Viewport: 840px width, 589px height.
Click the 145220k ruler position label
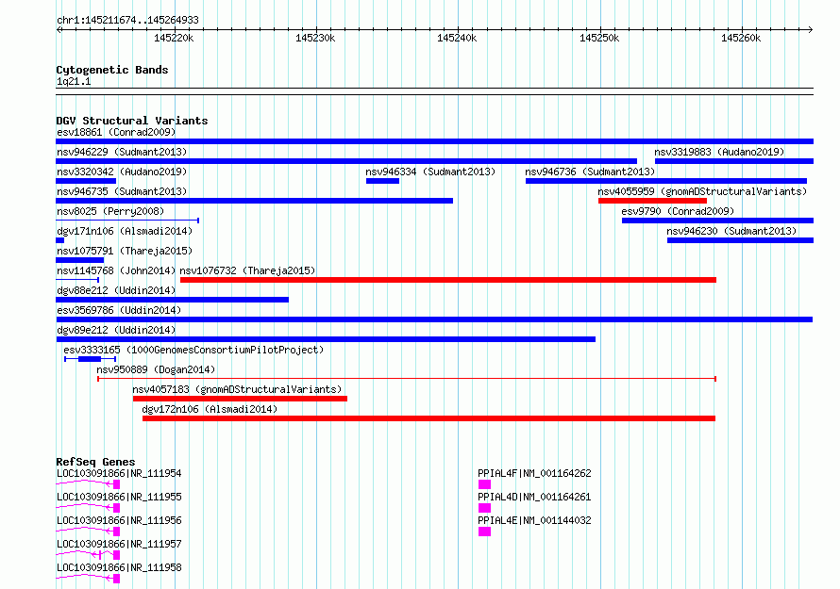point(174,38)
